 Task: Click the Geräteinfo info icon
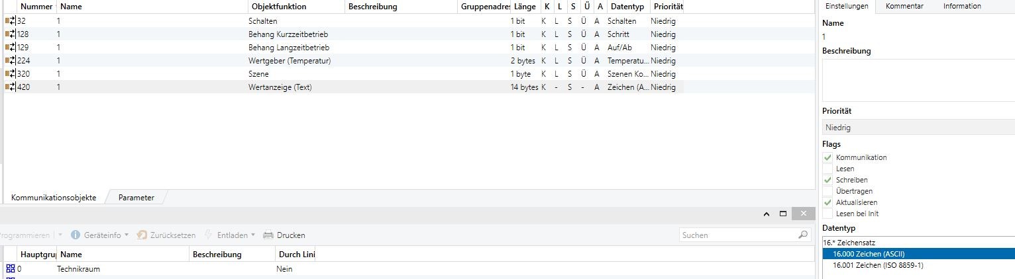[x=76, y=235]
